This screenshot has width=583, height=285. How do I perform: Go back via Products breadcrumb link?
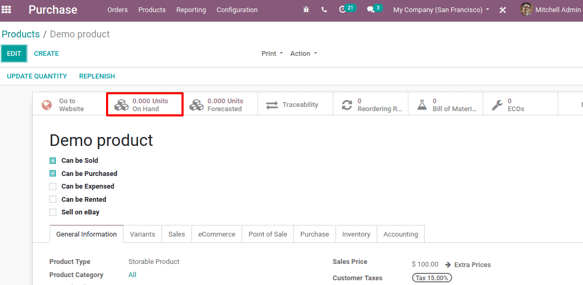click(x=21, y=34)
